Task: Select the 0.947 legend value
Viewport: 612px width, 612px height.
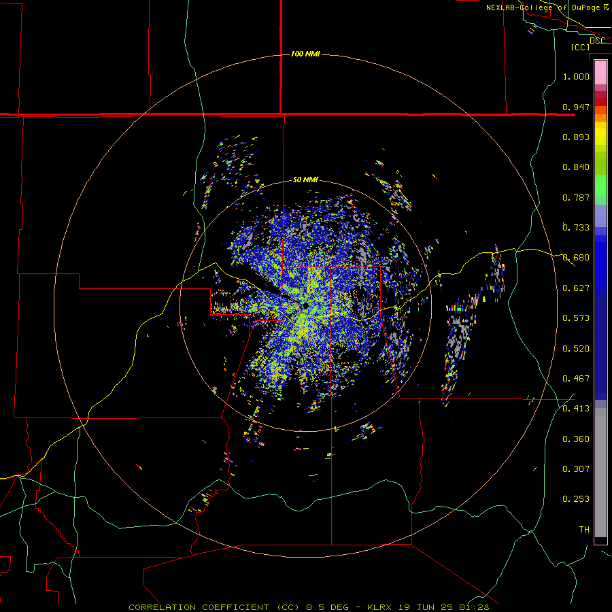Action: click(576, 107)
